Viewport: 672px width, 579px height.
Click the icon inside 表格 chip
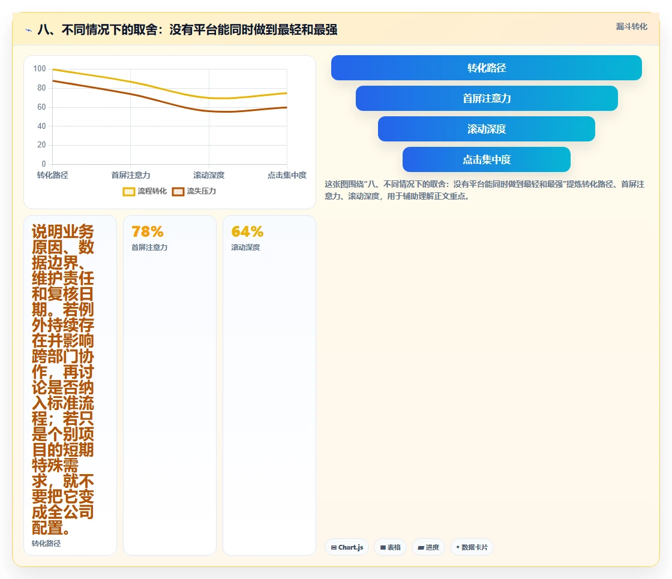383,547
